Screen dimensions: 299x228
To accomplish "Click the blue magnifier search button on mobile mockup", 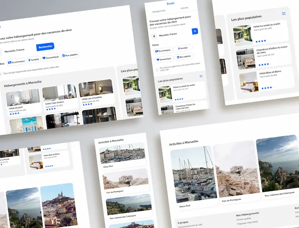I will [195, 31].
